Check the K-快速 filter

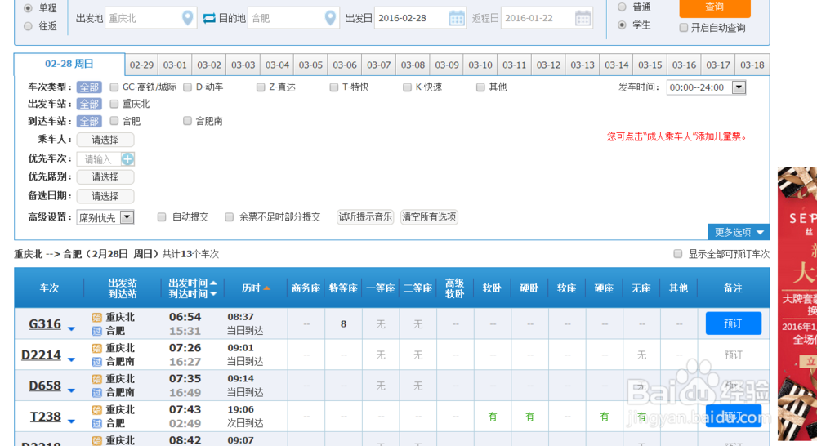point(407,87)
